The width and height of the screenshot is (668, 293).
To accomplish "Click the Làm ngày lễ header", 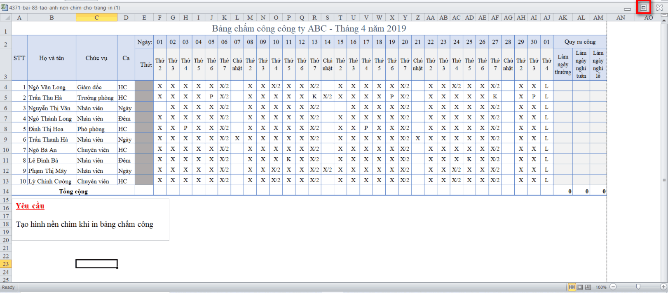I will [598, 64].
